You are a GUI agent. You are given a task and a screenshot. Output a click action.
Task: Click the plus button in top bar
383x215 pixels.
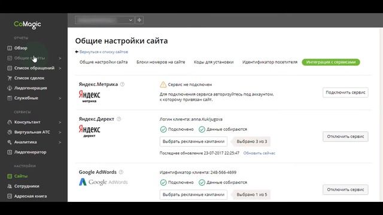(139, 20)
